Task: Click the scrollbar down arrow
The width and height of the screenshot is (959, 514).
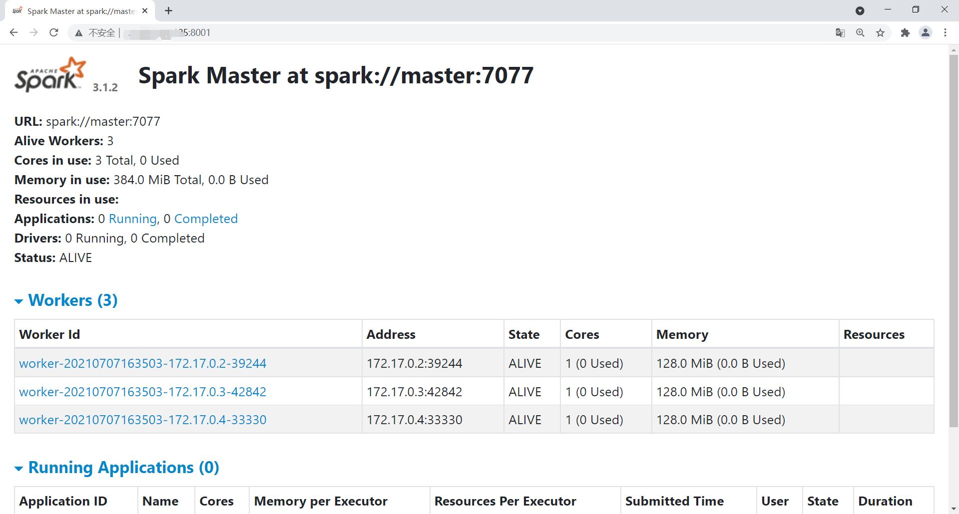Action: (954, 509)
